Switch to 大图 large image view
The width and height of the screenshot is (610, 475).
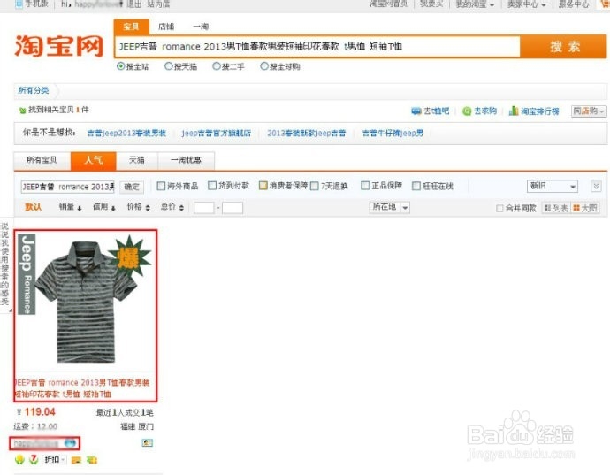[584, 208]
